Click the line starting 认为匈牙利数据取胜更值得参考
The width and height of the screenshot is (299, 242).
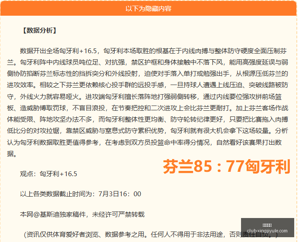(x=144, y=143)
